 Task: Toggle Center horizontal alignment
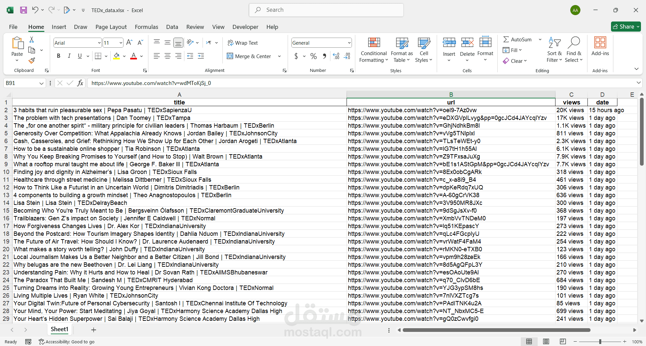coord(168,56)
